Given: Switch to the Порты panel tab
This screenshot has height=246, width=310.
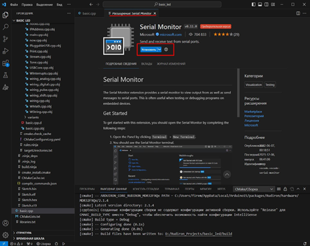Looking at the screenshot, I should pos(189,189).
